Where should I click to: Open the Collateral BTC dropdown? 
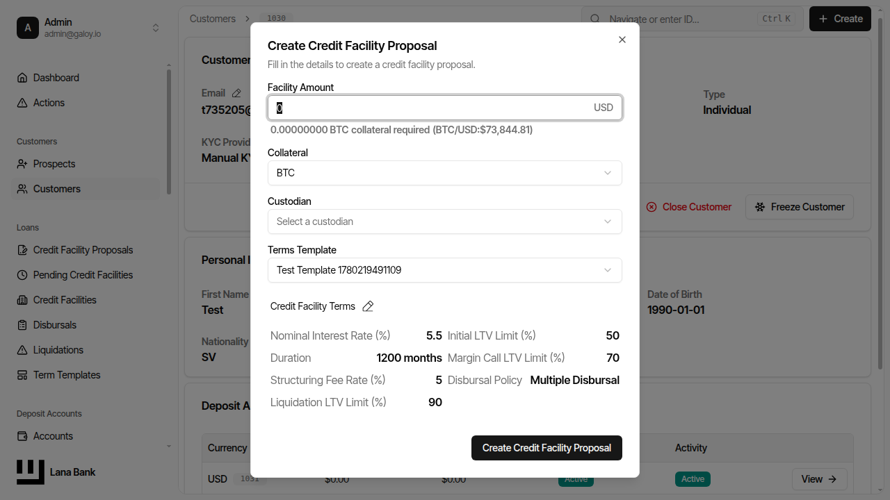point(445,173)
